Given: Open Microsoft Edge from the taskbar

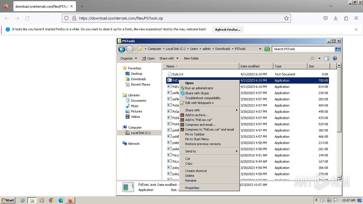Looking at the screenshot, I should click(x=61, y=200).
